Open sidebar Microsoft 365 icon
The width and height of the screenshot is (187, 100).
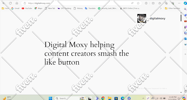click(x=185, y=33)
